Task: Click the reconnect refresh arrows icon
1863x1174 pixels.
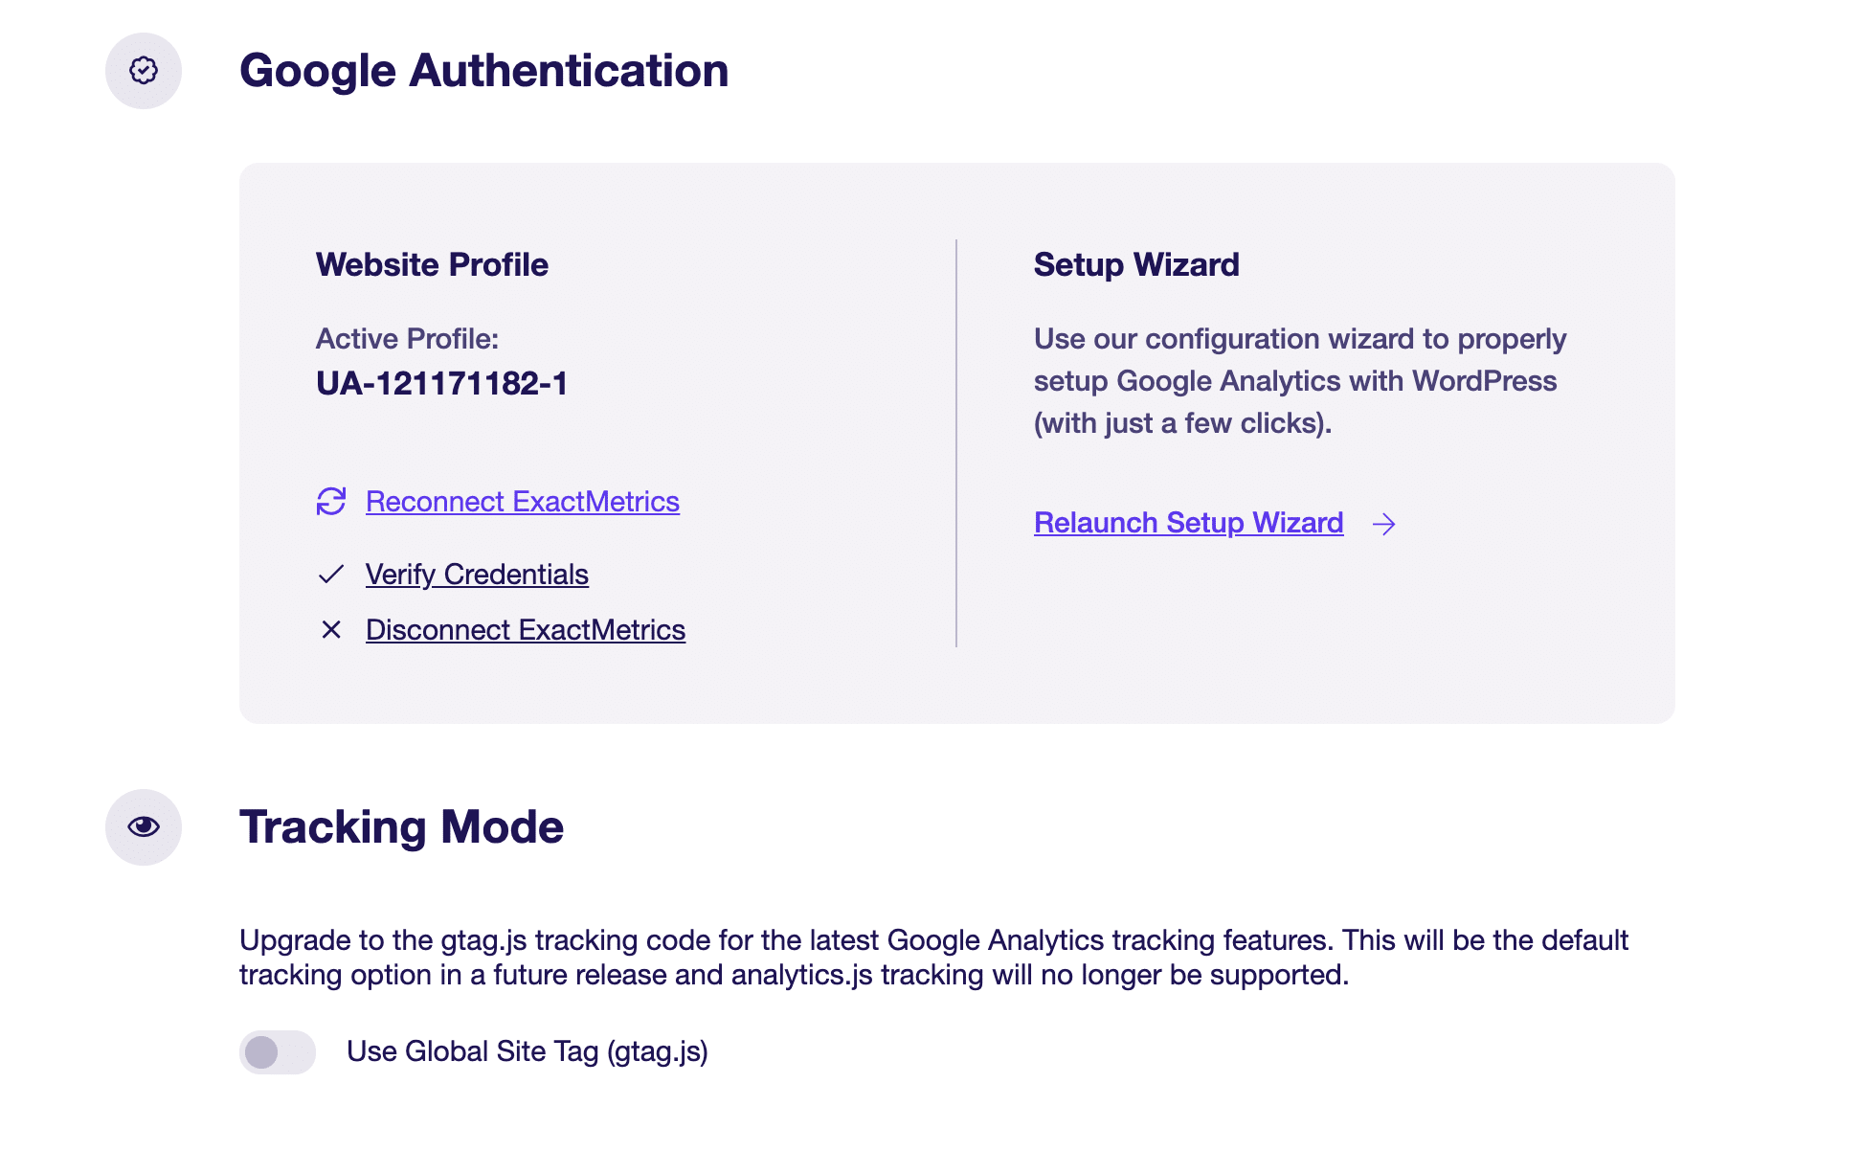Action: (331, 502)
